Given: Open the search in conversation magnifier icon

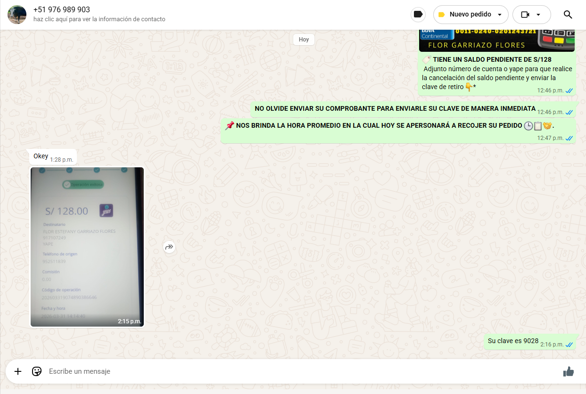Looking at the screenshot, I should click(x=568, y=15).
